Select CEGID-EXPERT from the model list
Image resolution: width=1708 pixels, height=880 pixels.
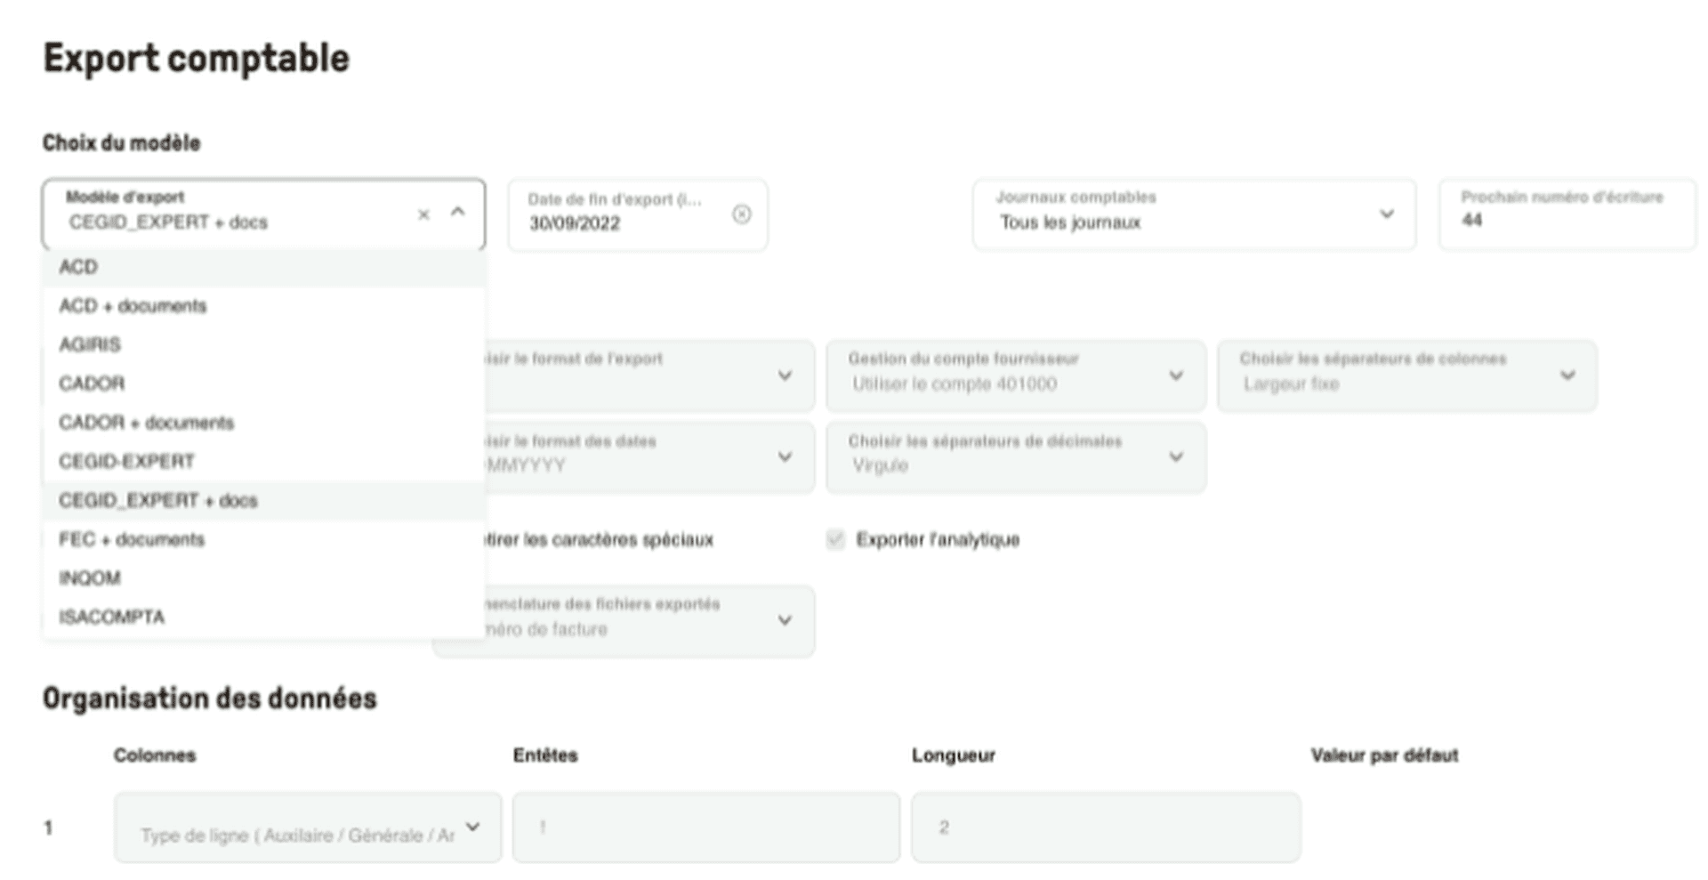[x=127, y=461]
